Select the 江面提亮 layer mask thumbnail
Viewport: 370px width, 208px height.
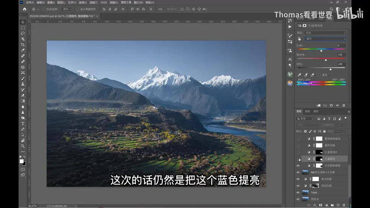[x=319, y=159]
